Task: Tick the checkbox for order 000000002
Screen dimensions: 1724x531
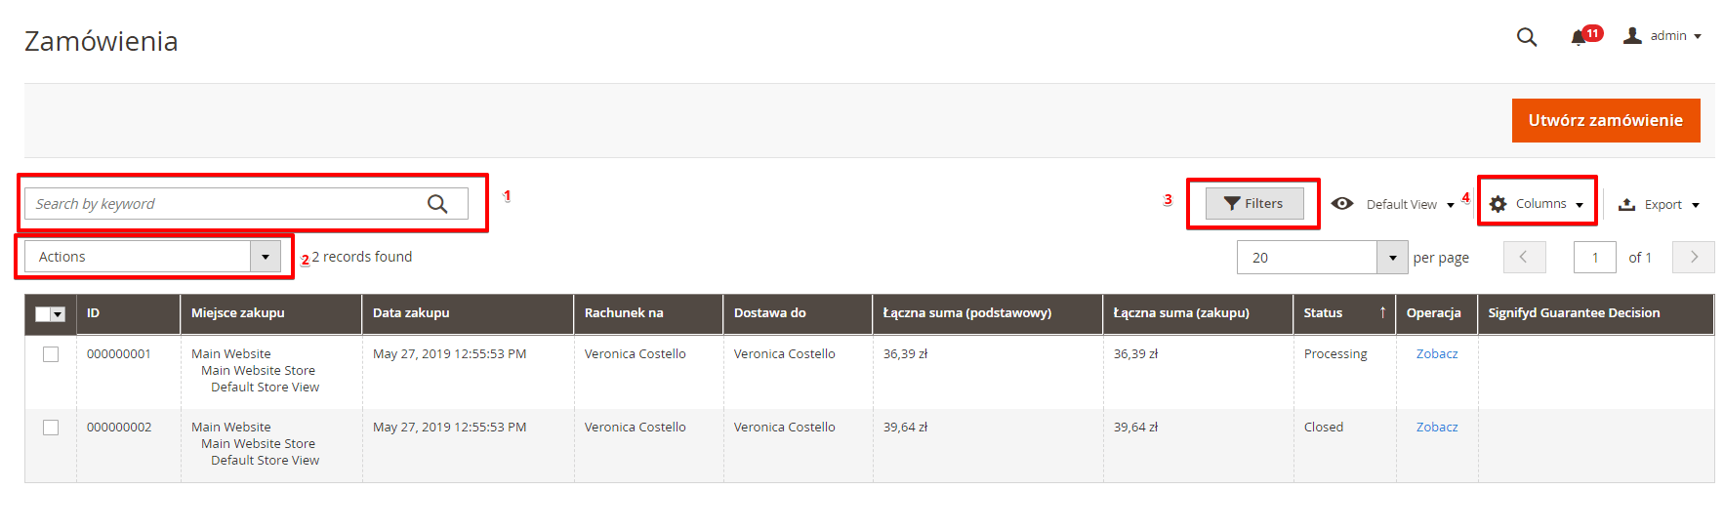Action: tap(51, 428)
